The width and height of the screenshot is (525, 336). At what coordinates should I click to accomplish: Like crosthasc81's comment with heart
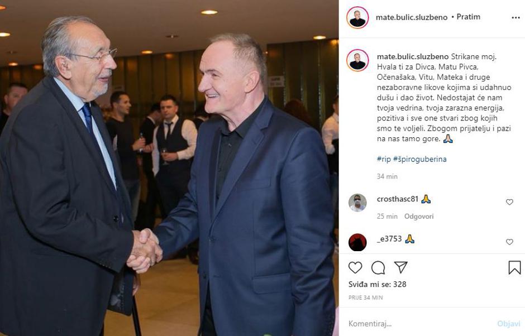pos(509,202)
